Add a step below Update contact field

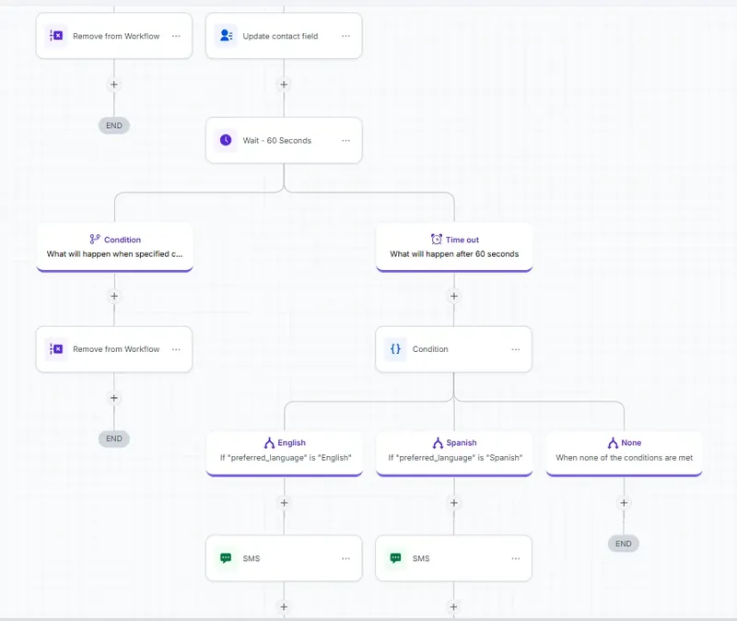pyautogui.click(x=284, y=85)
